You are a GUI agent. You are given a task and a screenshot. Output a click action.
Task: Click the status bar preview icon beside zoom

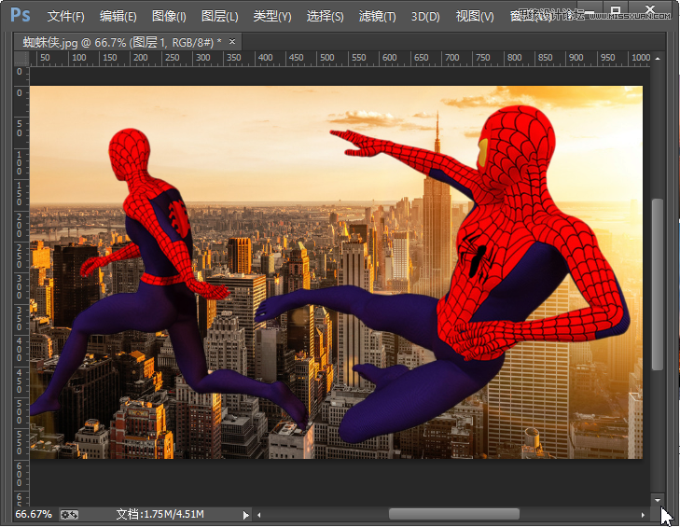coord(69,515)
